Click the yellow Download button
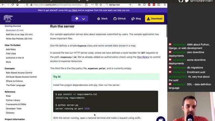Screen dimensions: 215x121 155,18
